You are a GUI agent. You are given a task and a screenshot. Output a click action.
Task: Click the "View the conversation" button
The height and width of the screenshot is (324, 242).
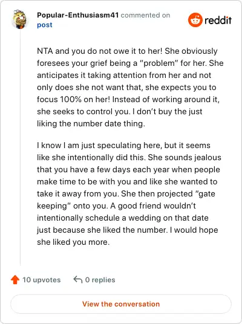tap(121, 304)
